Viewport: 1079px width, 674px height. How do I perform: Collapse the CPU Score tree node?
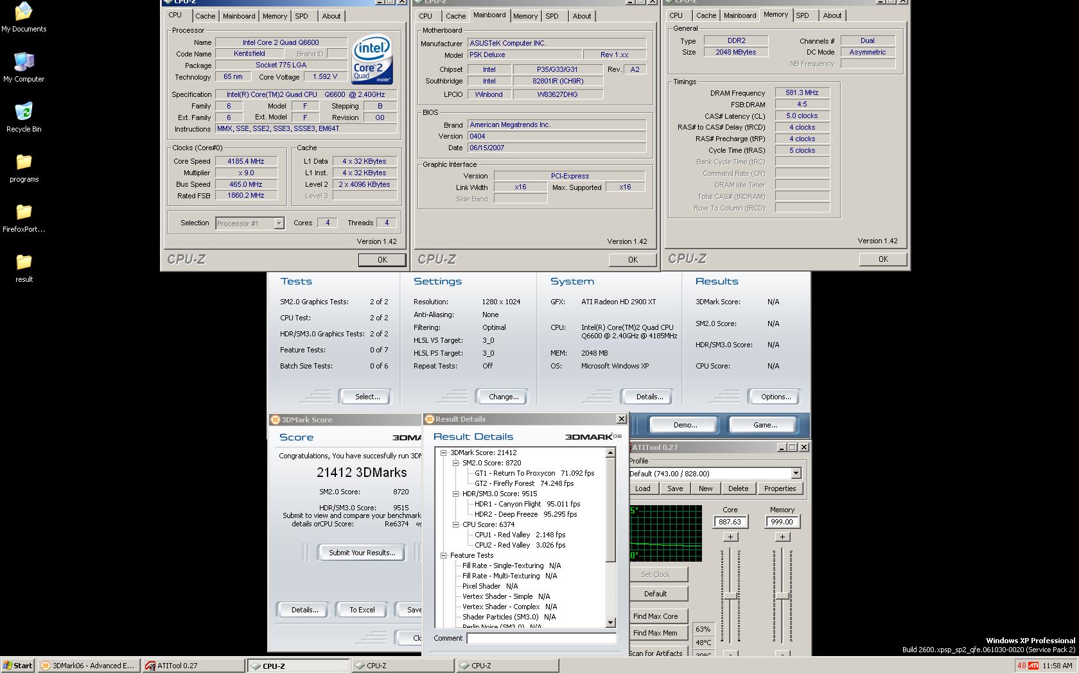coord(455,524)
